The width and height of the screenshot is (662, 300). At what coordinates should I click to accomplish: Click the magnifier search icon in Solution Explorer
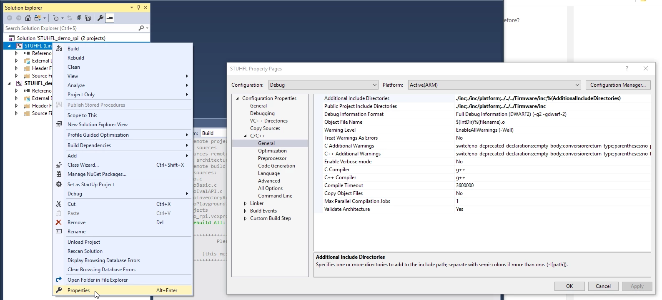(x=141, y=28)
